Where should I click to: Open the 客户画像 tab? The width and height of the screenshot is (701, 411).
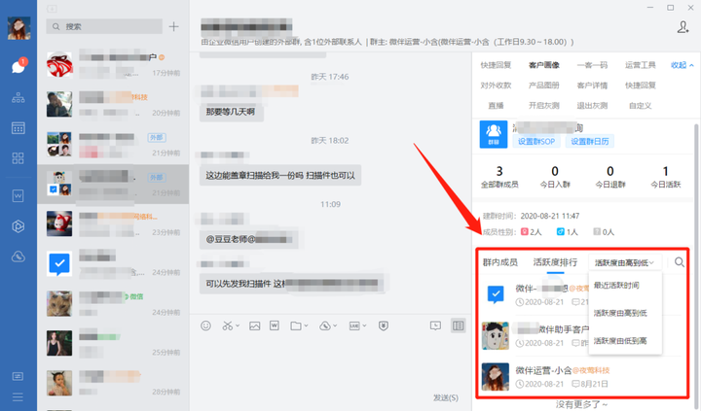(543, 65)
